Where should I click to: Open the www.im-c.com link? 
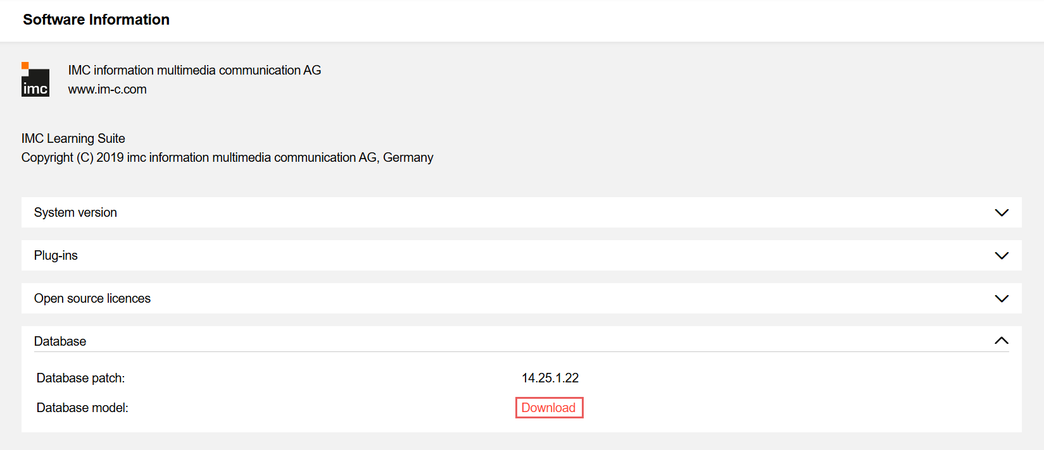pos(107,89)
